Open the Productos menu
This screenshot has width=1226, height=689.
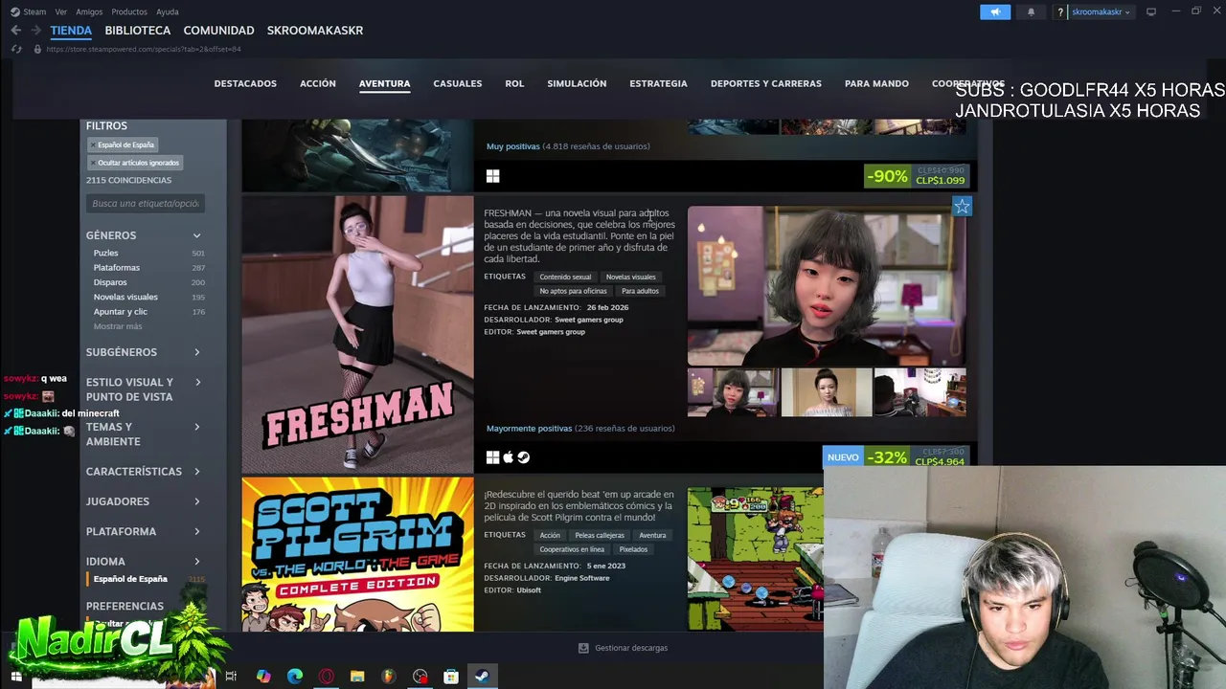pyautogui.click(x=129, y=11)
